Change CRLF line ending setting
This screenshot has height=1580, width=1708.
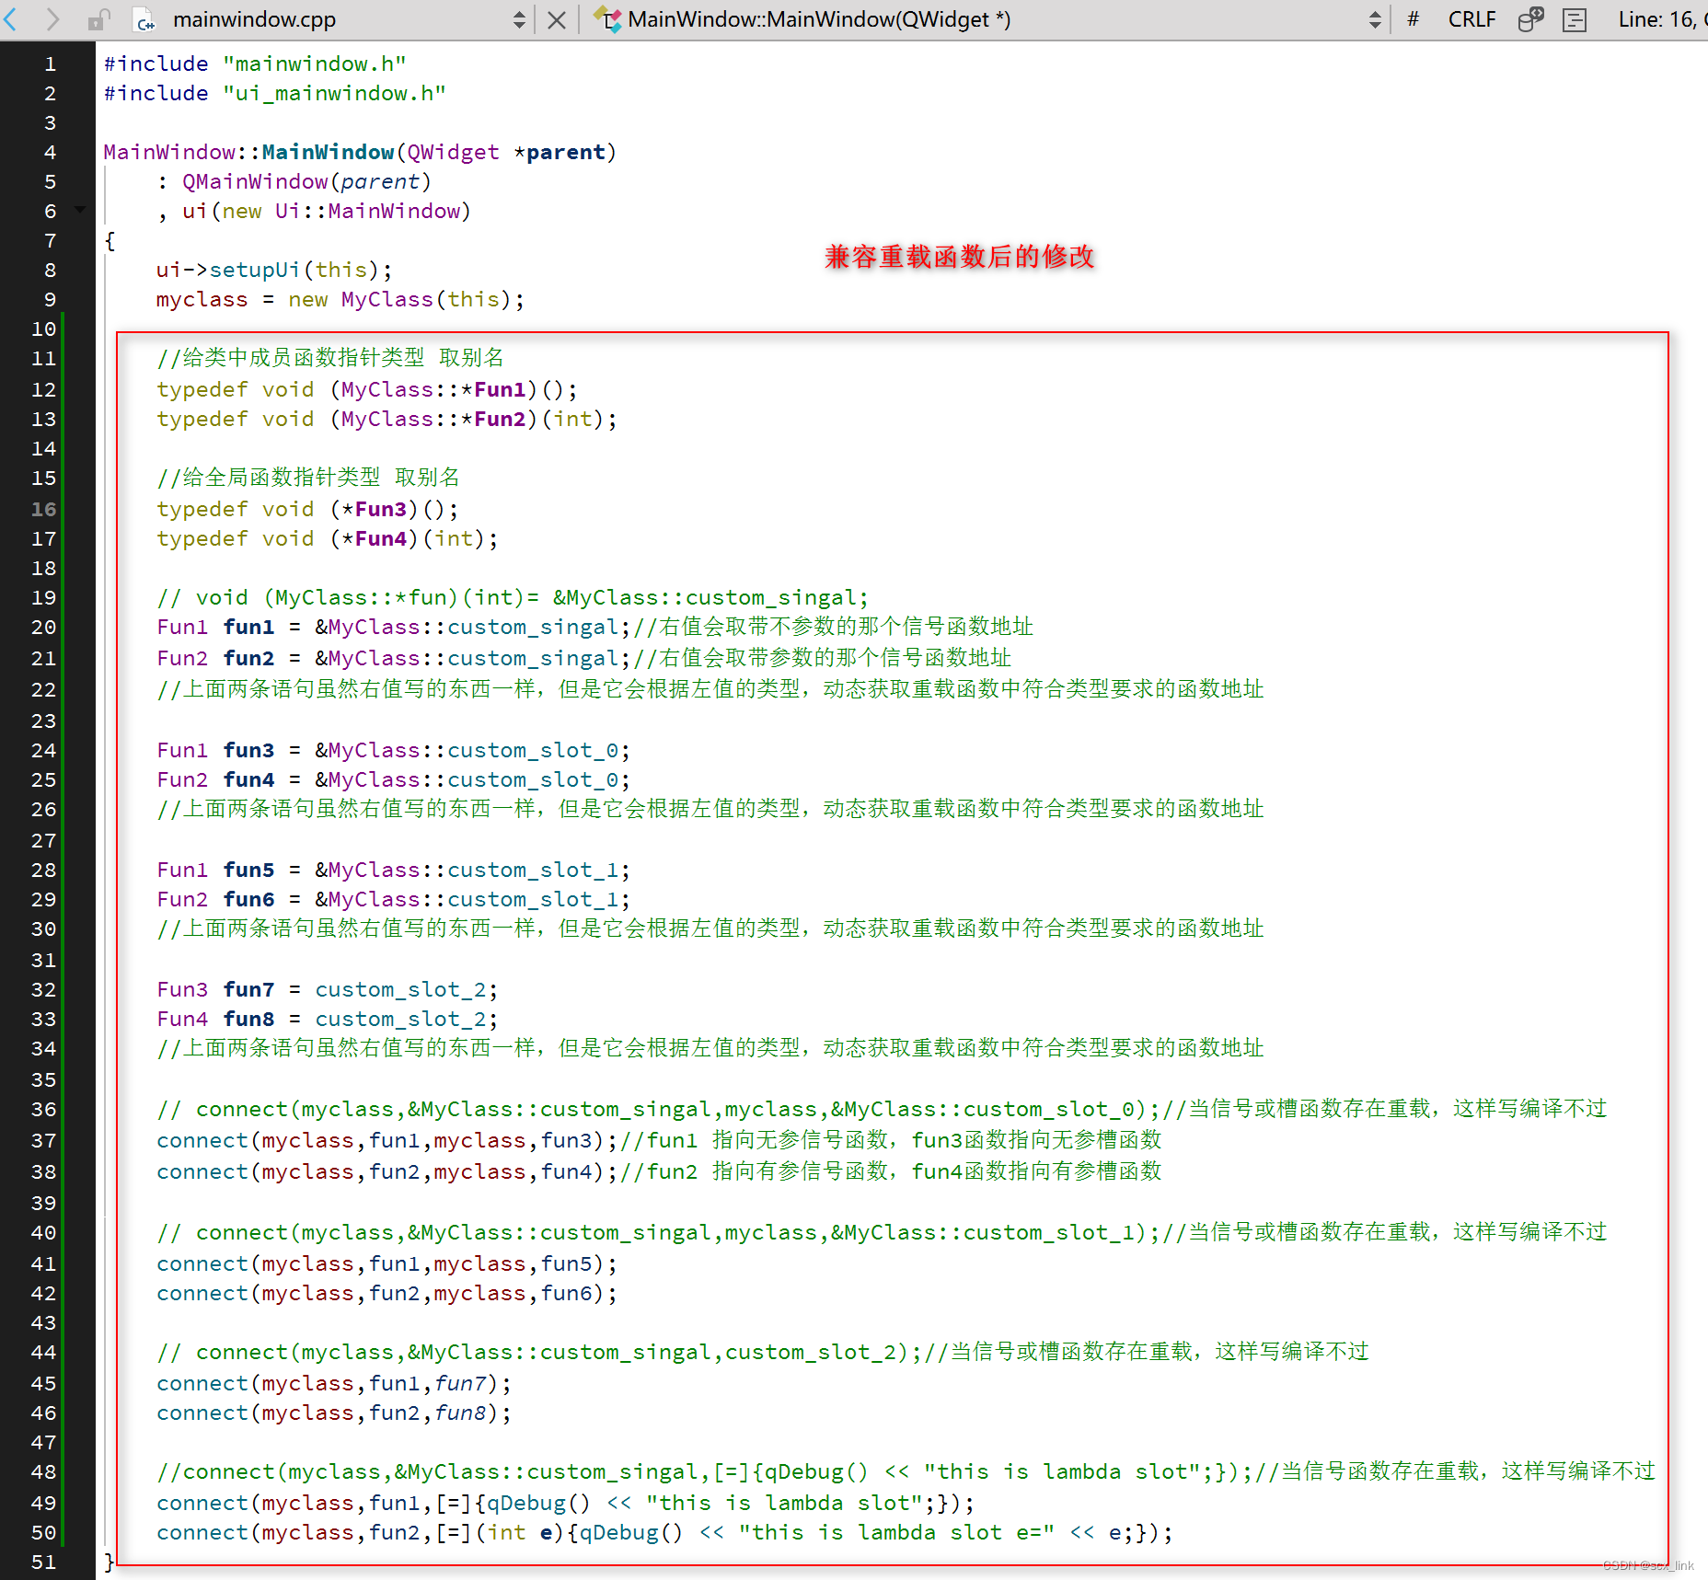(x=1471, y=19)
